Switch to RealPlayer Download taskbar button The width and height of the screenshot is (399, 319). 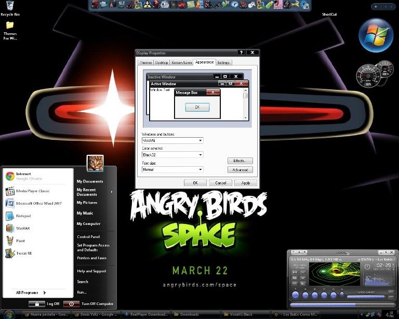146,314
